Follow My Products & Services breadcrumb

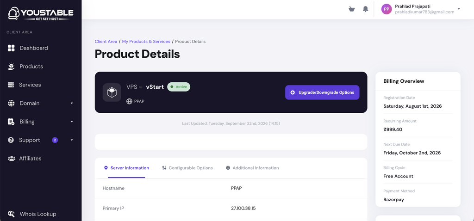point(146,42)
